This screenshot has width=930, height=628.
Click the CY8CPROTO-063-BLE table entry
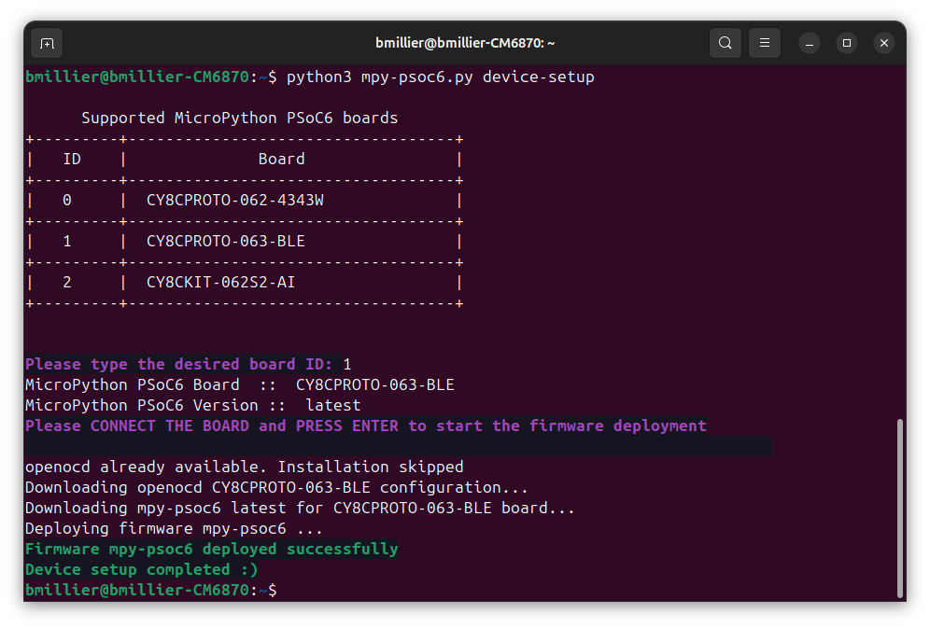pos(225,241)
